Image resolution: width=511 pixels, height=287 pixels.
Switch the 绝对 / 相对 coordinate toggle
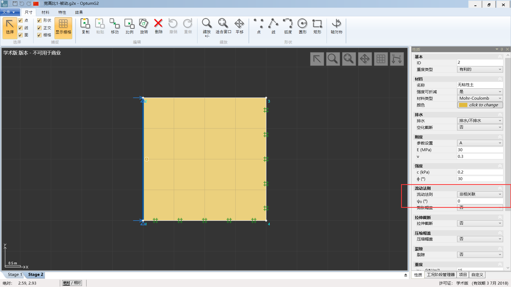tap(72, 283)
